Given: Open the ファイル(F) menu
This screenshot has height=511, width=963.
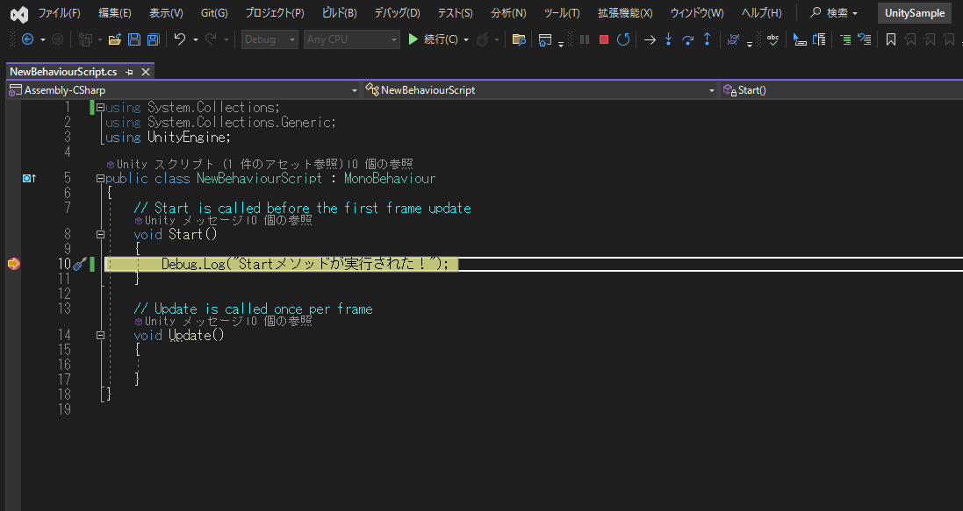Looking at the screenshot, I should click(59, 13).
